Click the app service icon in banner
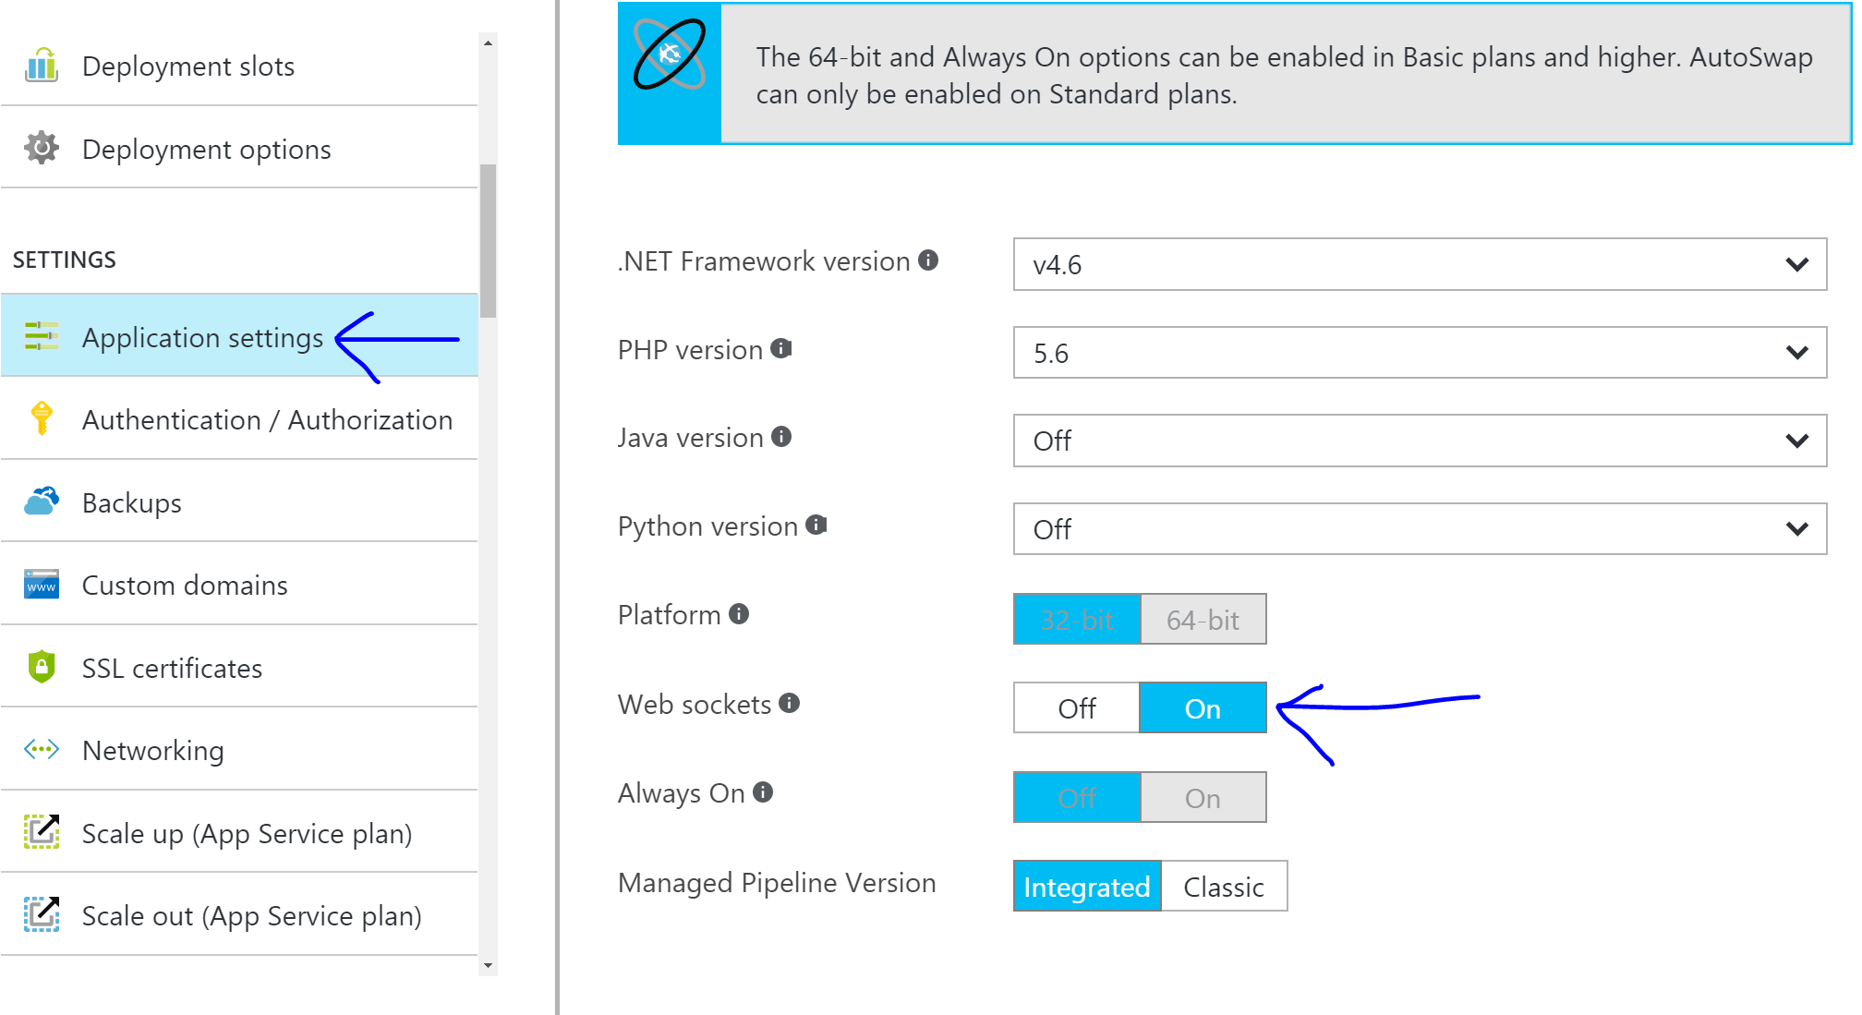This screenshot has height=1015, width=1862. point(670,54)
